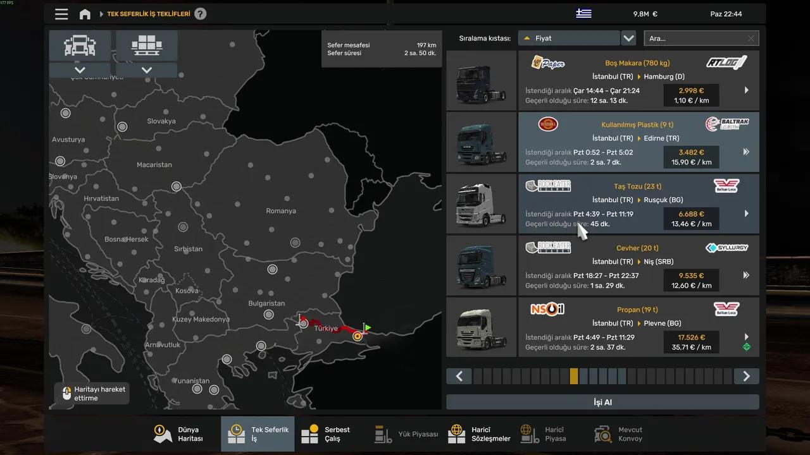Toggle sort order arrow button
The image size is (810, 455).
click(x=628, y=39)
